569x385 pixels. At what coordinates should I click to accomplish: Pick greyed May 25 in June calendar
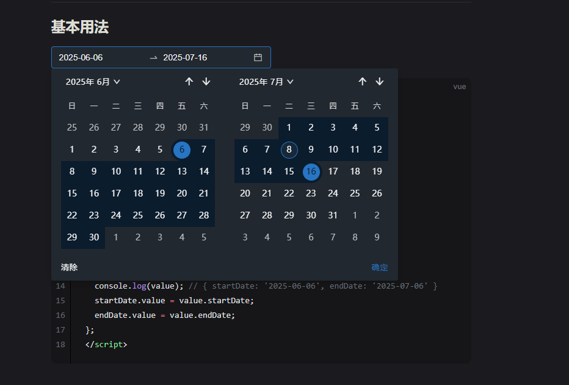pyautogui.click(x=72, y=128)
